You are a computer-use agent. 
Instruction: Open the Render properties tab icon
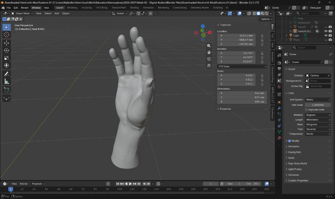point(279,63)
